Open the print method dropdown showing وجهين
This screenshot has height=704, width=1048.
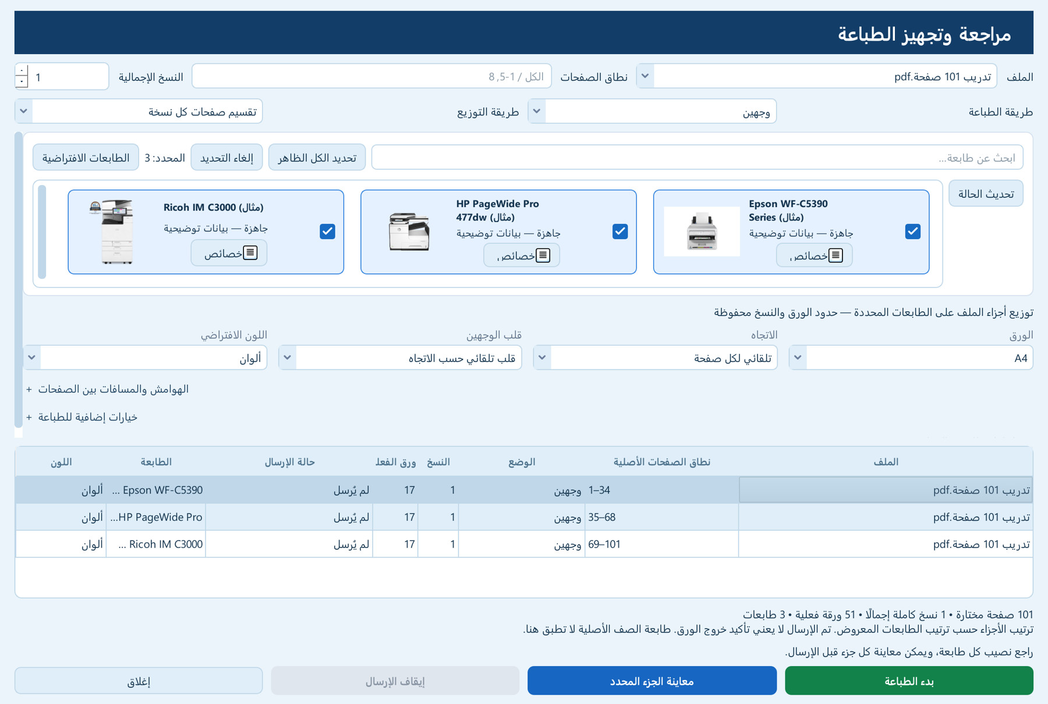click(652, 111)
